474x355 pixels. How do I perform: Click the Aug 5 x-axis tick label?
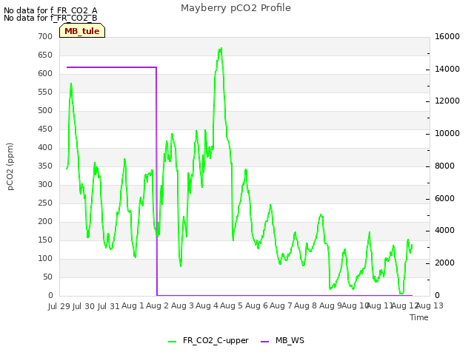coord(231,305)
